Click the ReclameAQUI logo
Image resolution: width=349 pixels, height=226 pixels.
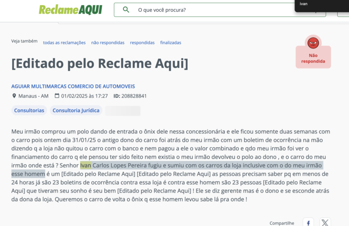[x=70, y=10]
